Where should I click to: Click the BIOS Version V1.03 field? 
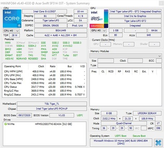click(62, 115)
